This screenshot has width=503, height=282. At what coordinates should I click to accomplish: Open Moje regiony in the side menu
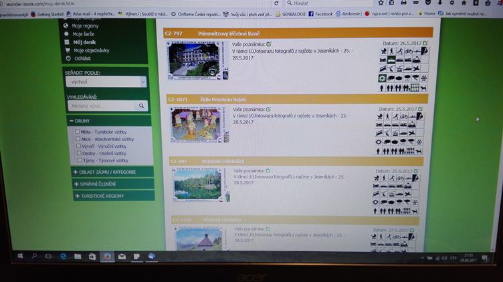(85, 26)
